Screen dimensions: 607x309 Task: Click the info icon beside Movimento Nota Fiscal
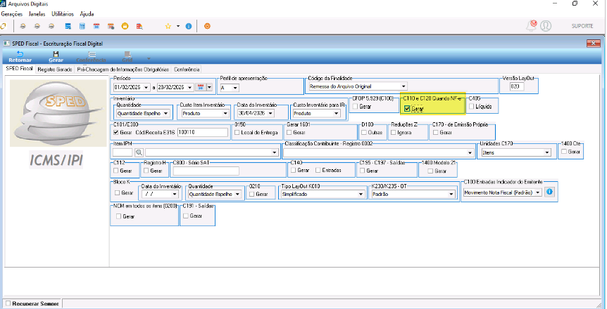[x=550, y=192]
